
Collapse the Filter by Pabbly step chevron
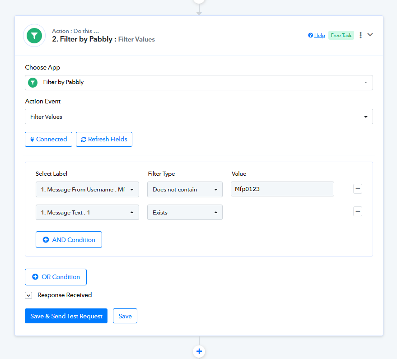[370, 35]
